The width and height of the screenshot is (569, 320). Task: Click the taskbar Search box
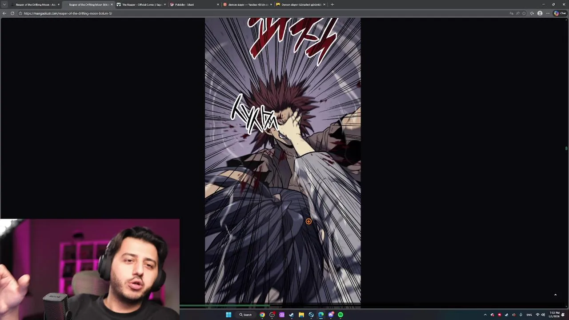[x=245, y=315]
